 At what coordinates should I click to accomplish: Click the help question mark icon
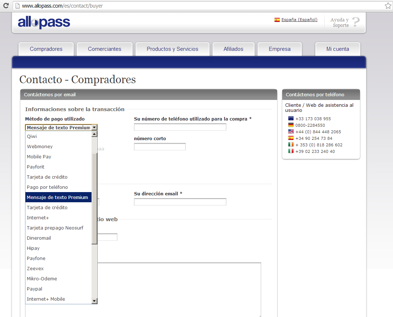click(356, 22)
